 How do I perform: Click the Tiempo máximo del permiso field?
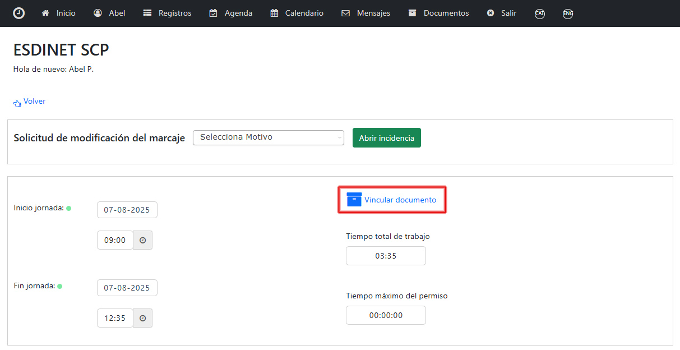[x=386, y=315]
